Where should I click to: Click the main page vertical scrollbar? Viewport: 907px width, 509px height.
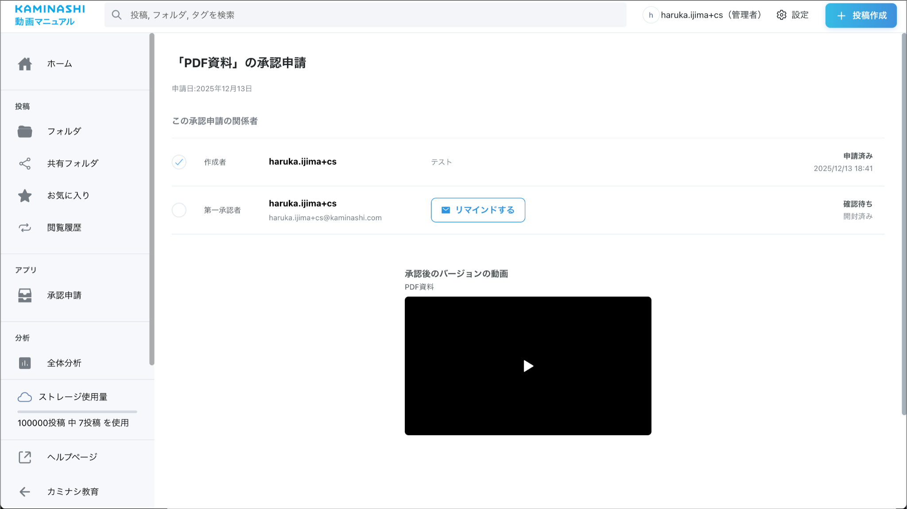point(904,224)
